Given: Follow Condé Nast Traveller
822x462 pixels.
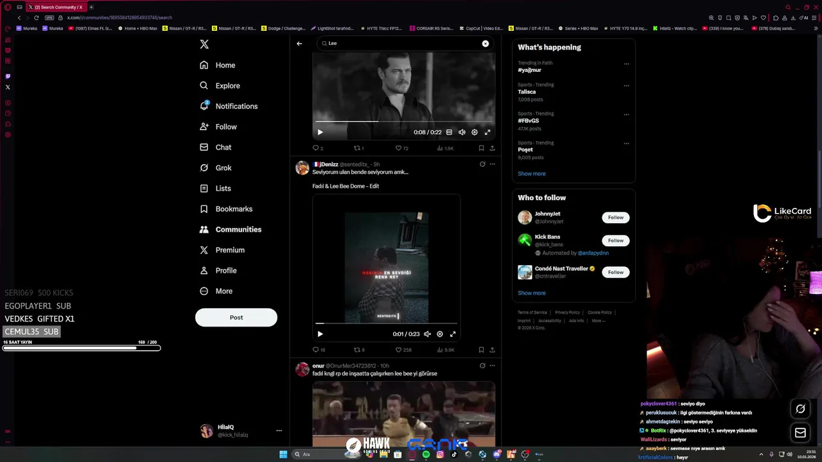Looking at the screenshot, I should tap(616, 272).
